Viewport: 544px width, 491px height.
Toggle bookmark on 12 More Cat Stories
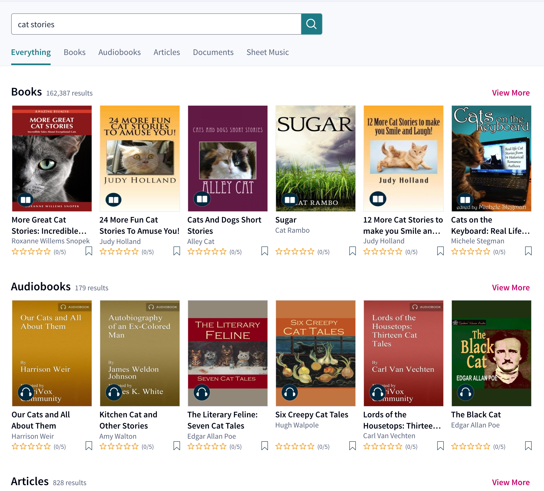click(440, 251)
